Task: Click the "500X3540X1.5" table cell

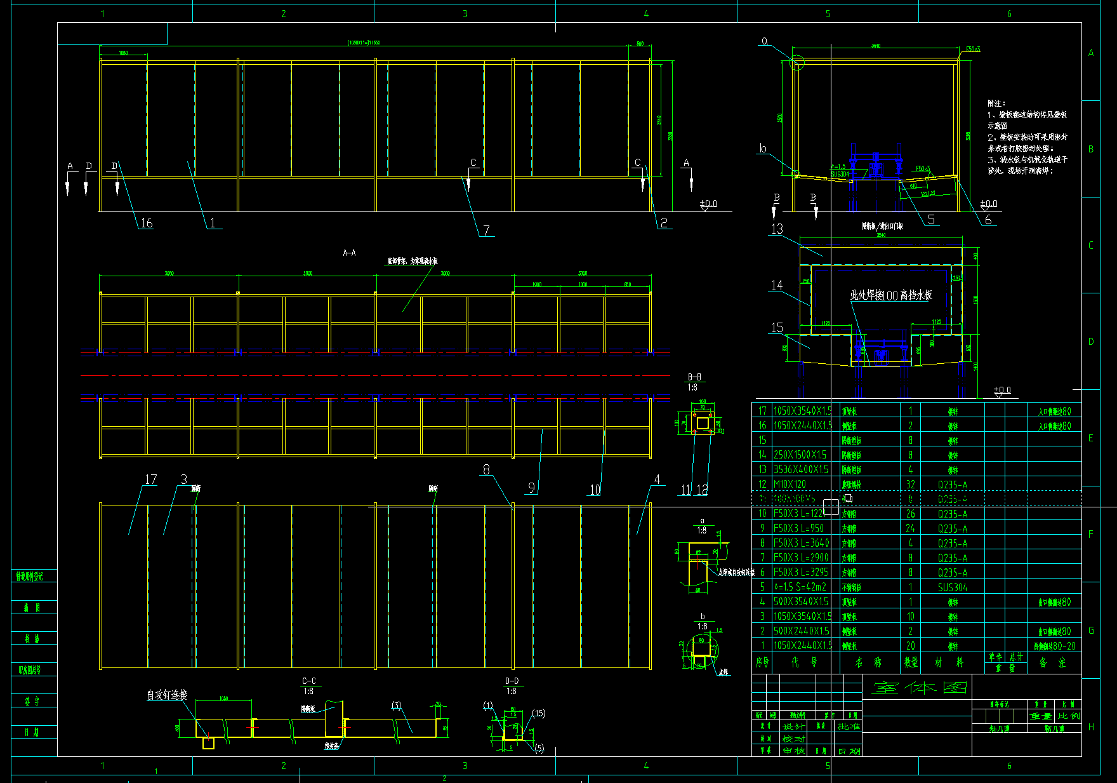Action: coord(801,602)
